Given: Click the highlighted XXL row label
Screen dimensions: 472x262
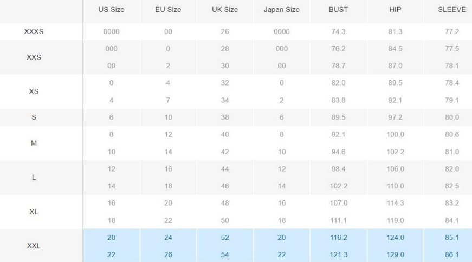Looking at the screenshot, I should [x=34, y=246].
